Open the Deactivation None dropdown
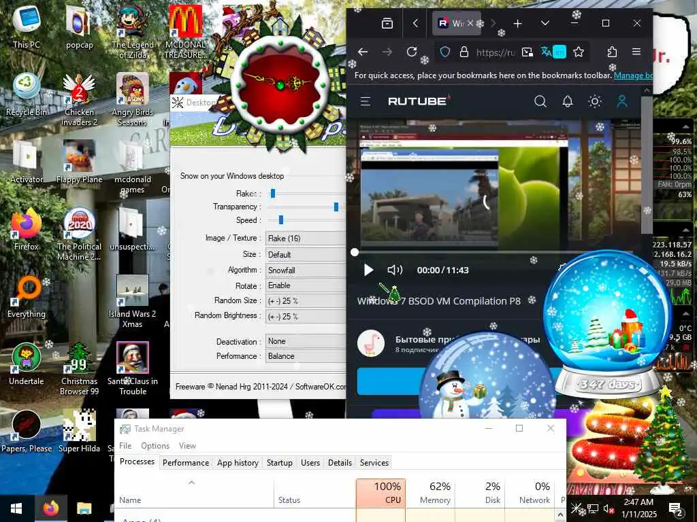This screenshot has width=697, height=522. (306, 341)
